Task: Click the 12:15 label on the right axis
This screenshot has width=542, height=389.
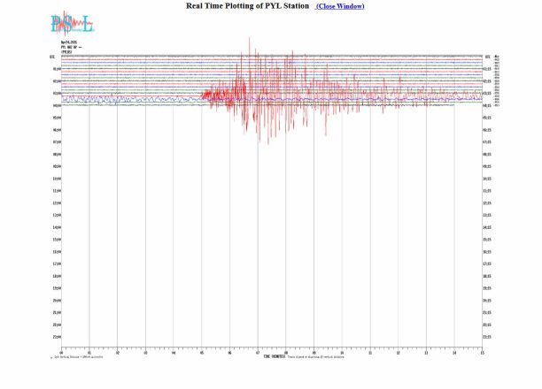Action: coord(487,202)
